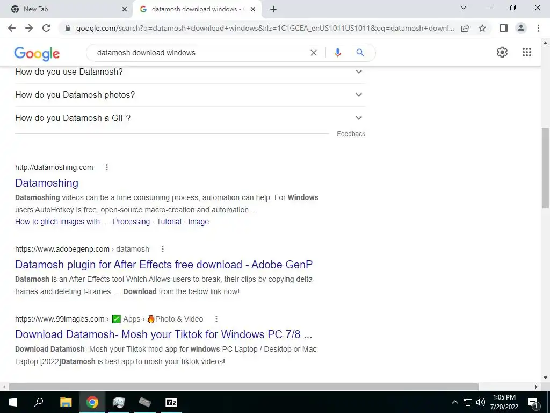This screenshot has height=413, width=550.
Task: Open the Processing sitelink
Action: (131, 222)
